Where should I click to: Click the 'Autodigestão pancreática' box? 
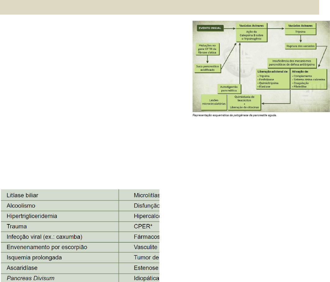coord(227,89)
